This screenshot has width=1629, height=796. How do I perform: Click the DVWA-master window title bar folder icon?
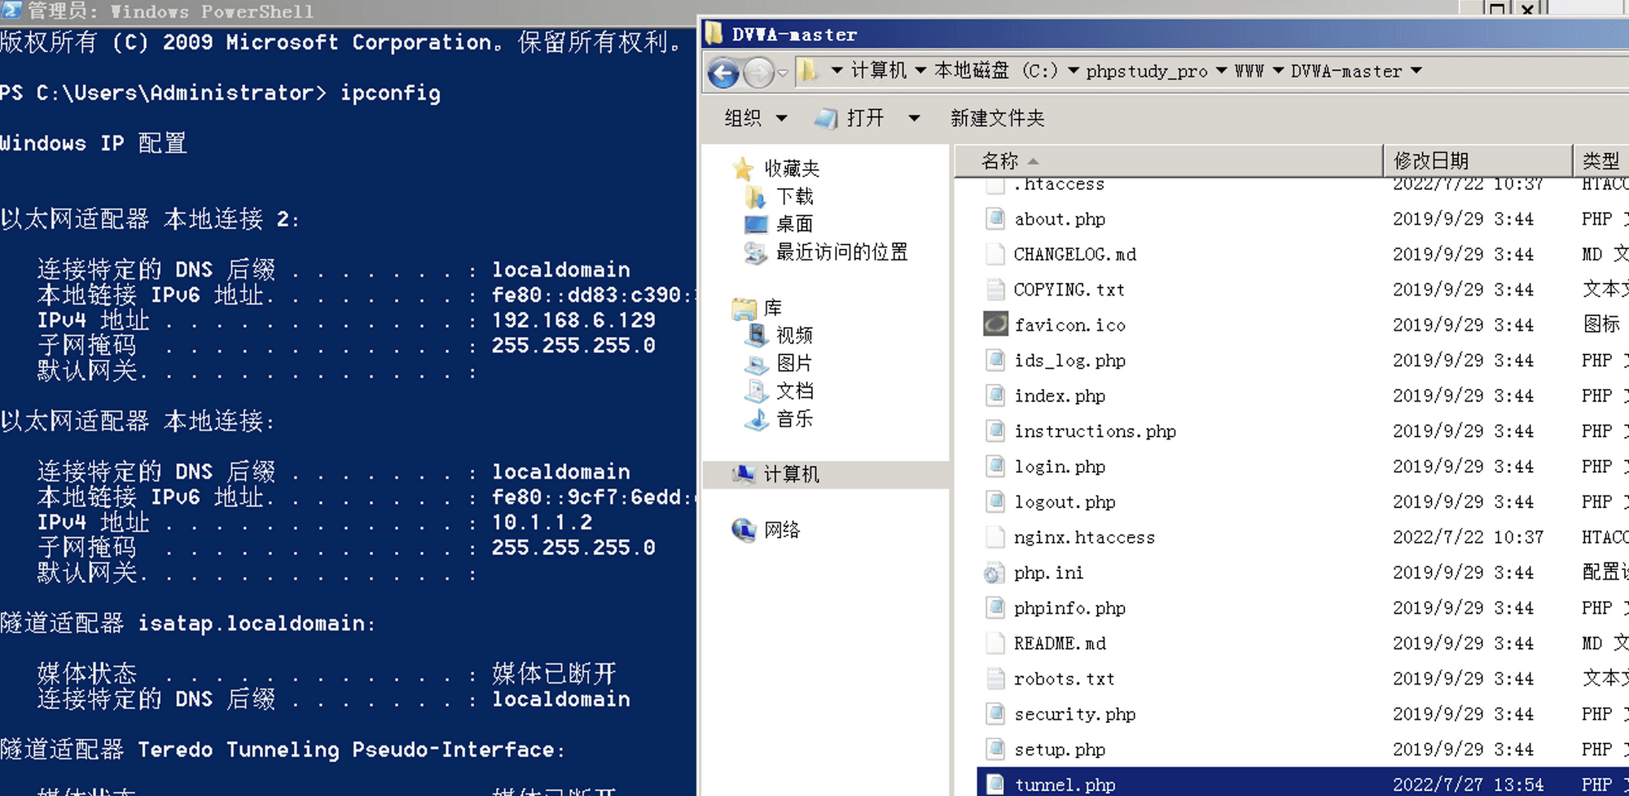pyautogui.click(x=714, y=33)
